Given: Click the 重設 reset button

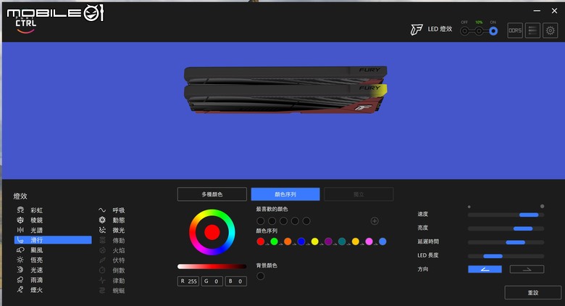Looking at the screenshot, I should (533, 293).
